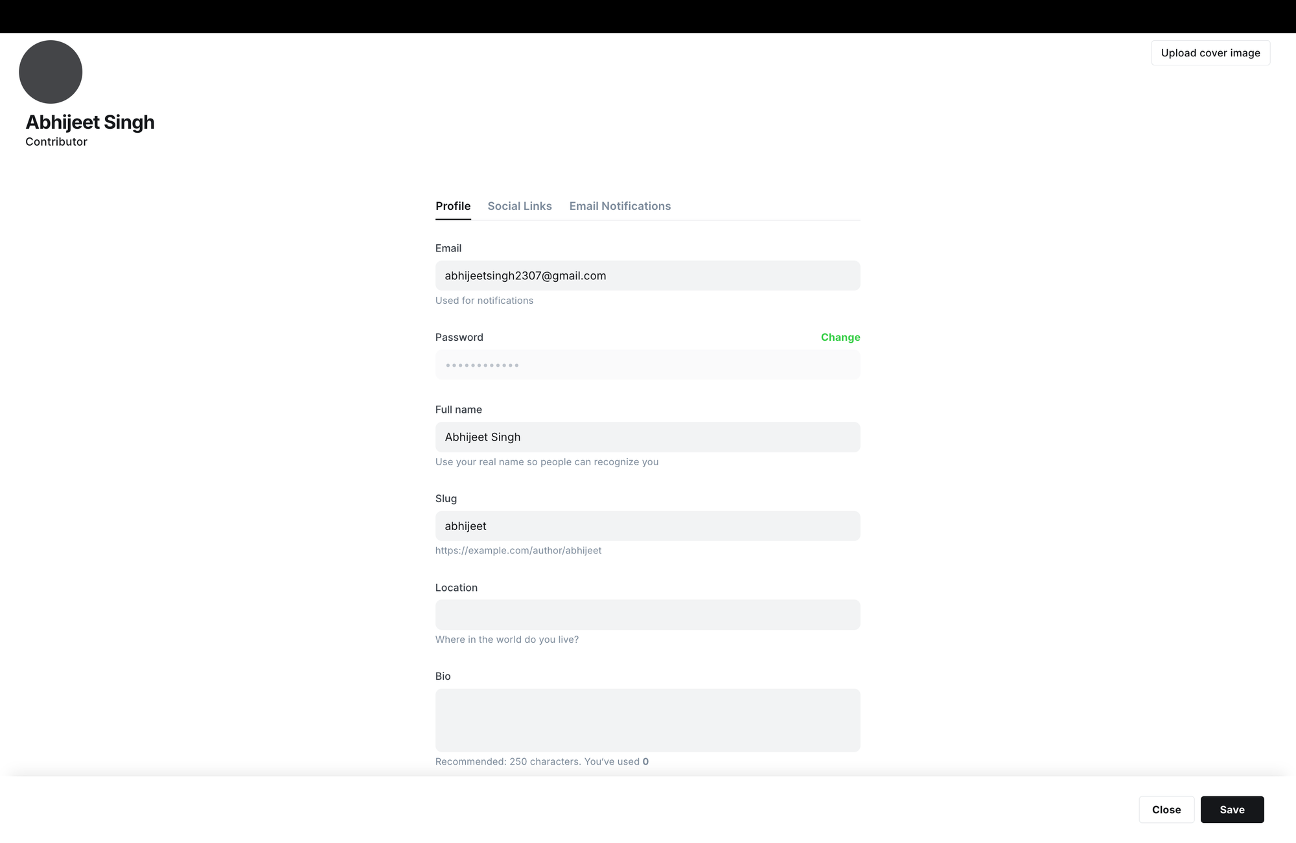Focus the Email input field
Screen dimensions: 1296x843
[647, 276]
